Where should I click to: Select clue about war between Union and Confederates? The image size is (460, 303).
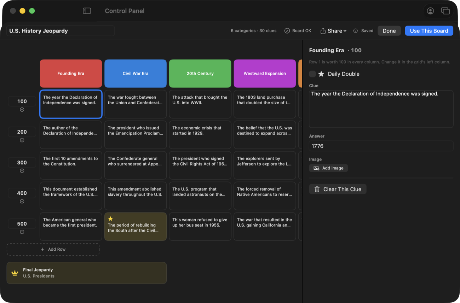click(x=136, y=104)
